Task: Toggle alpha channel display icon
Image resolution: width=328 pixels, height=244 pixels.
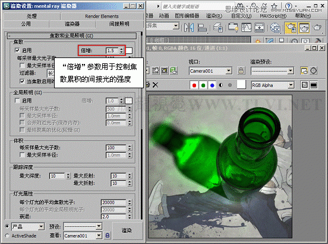Action: click(221, 85)
